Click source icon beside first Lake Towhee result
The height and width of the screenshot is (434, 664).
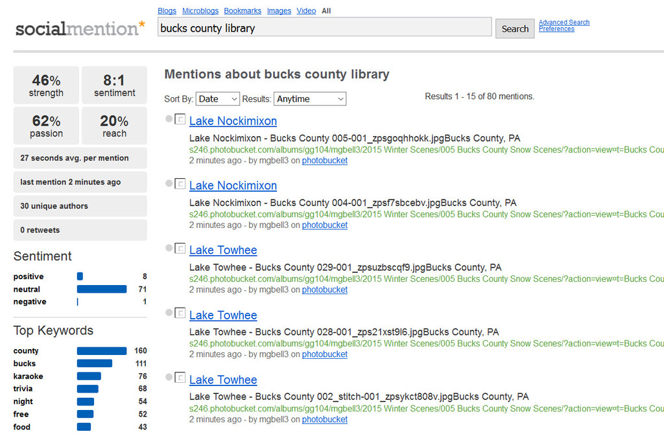180,248
